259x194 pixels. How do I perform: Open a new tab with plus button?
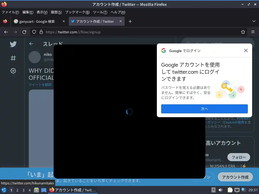130,21
